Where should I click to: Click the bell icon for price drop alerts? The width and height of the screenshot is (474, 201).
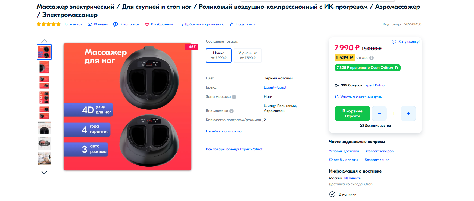tap(337, 97)
